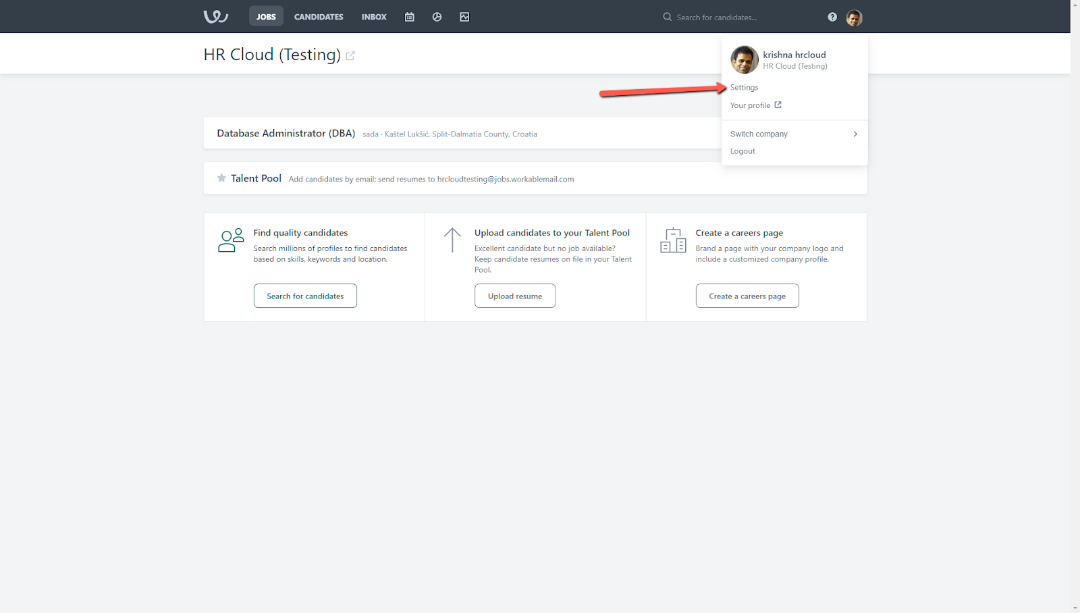Open Your profile from the user menu
Viewport: 1080px width, 613px height.
750,105
